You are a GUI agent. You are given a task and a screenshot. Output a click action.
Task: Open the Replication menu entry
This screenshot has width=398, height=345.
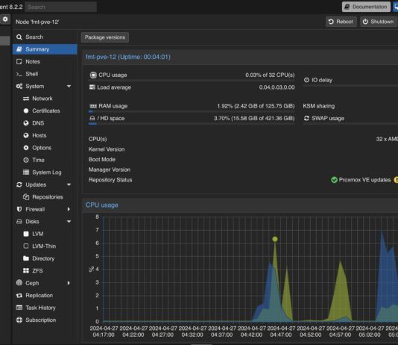pyautogui.click(x=45, y=296)
